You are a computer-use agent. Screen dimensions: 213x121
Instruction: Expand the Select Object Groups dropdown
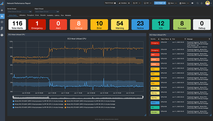(x=47, y=12)
